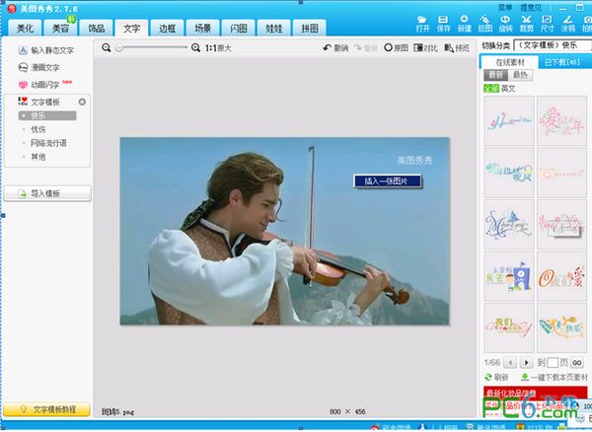Click the 新建 (New) toolbar icon
The image size is (592, 432).
tap(464, 22)
